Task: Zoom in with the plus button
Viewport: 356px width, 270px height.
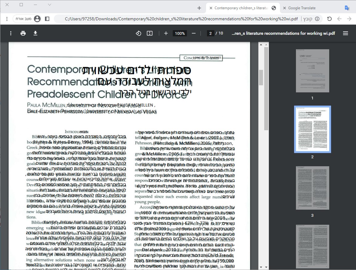Action: (166, 33)
